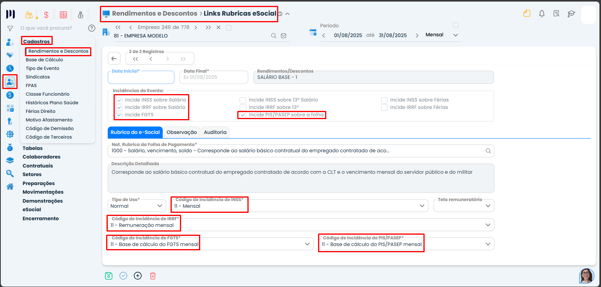
Task: Click the filter funnel icon
Action: click(10, 28)
